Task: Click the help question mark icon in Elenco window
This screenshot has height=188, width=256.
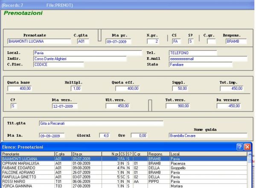Action: (x=240, y=147)
